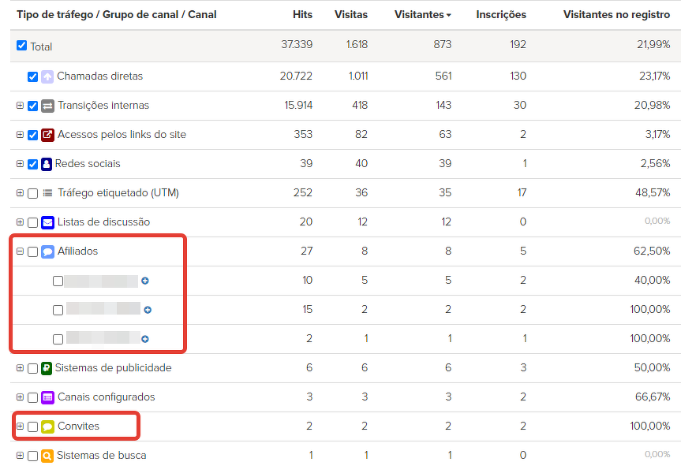681x473 pixels.
Task: Collapse the Afiliados group
Action: [20, 251]
